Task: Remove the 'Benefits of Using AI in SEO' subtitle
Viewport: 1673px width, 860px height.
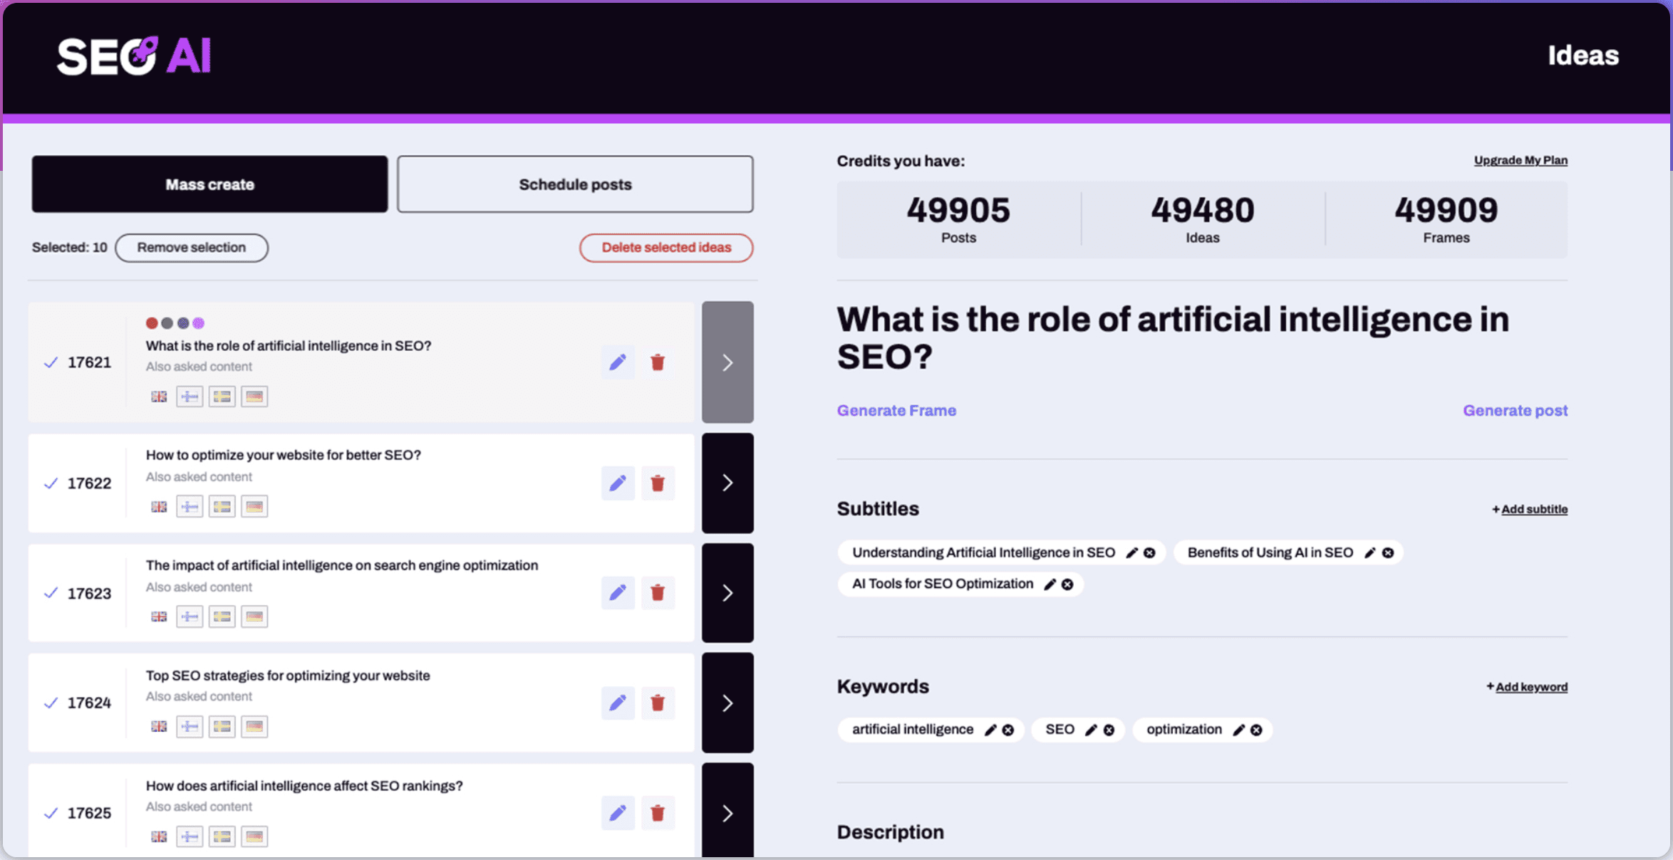Action: tap(1388, 553)
